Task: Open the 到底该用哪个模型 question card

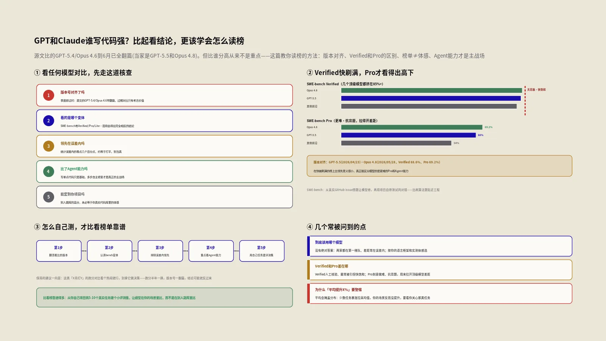Action: pos(439,246)
